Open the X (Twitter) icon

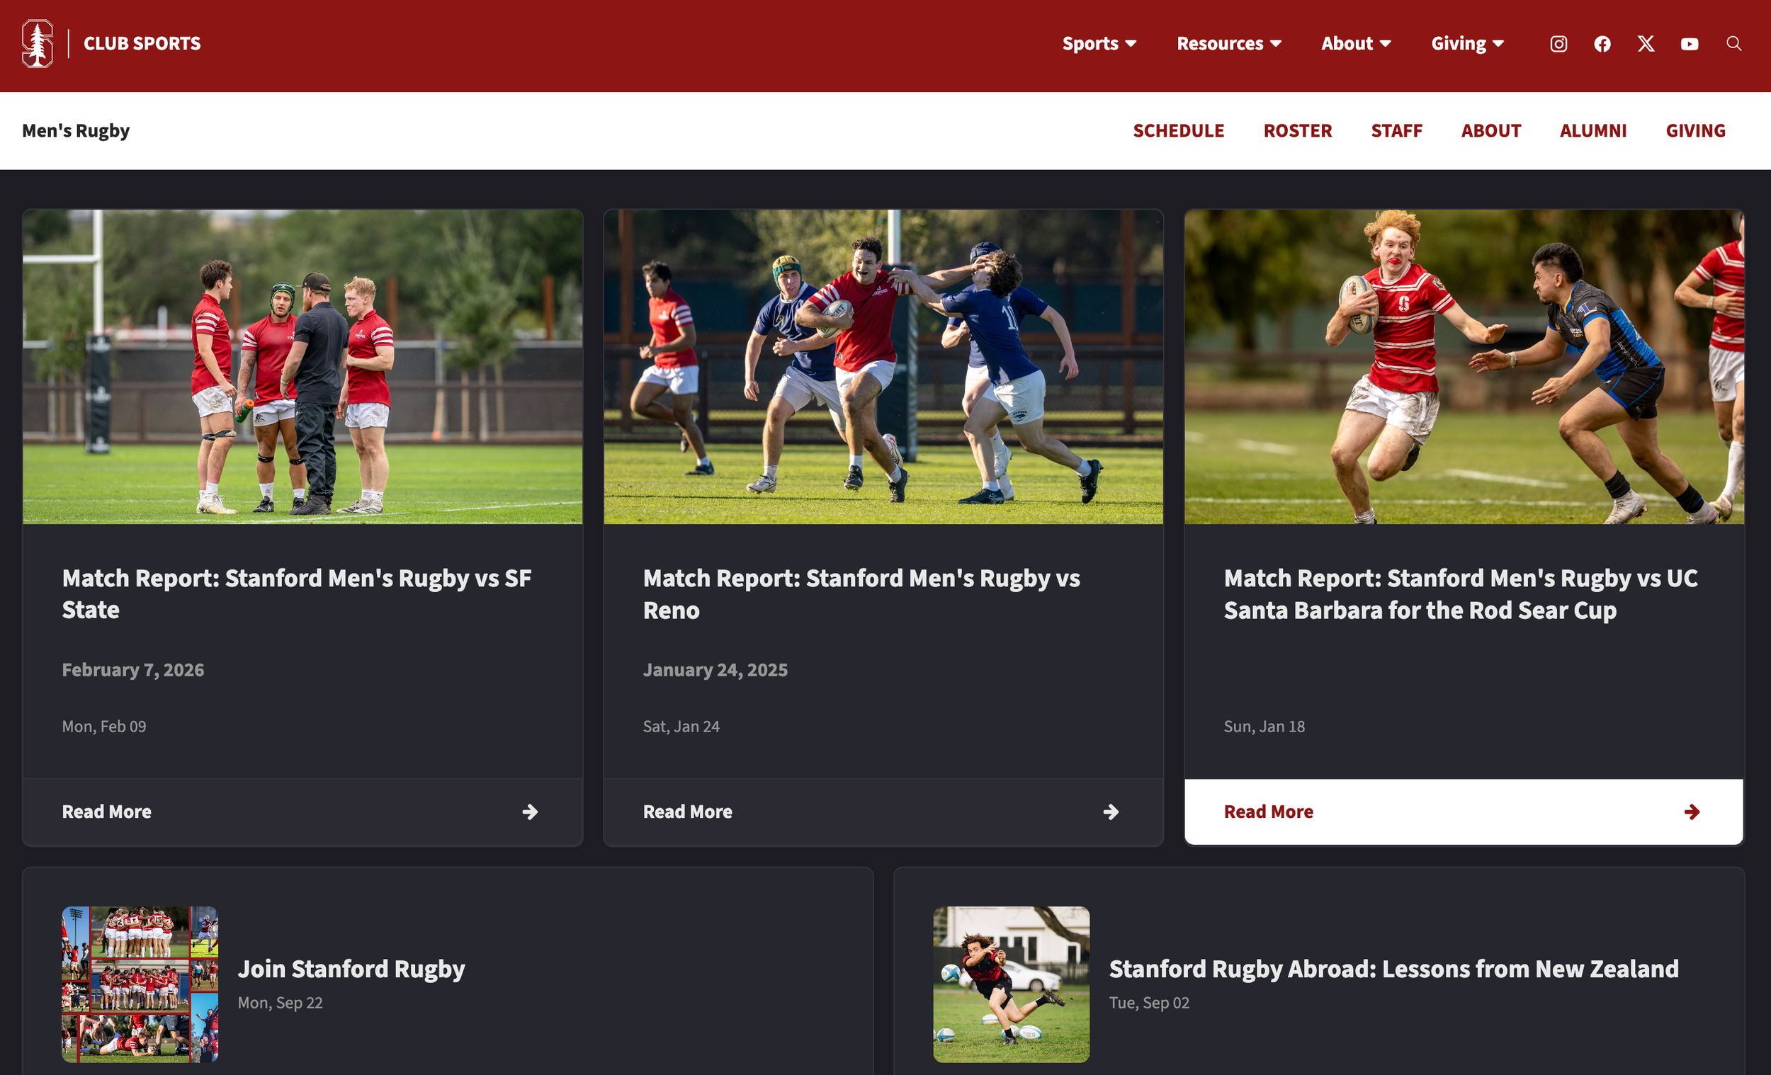click(1646, 44)
